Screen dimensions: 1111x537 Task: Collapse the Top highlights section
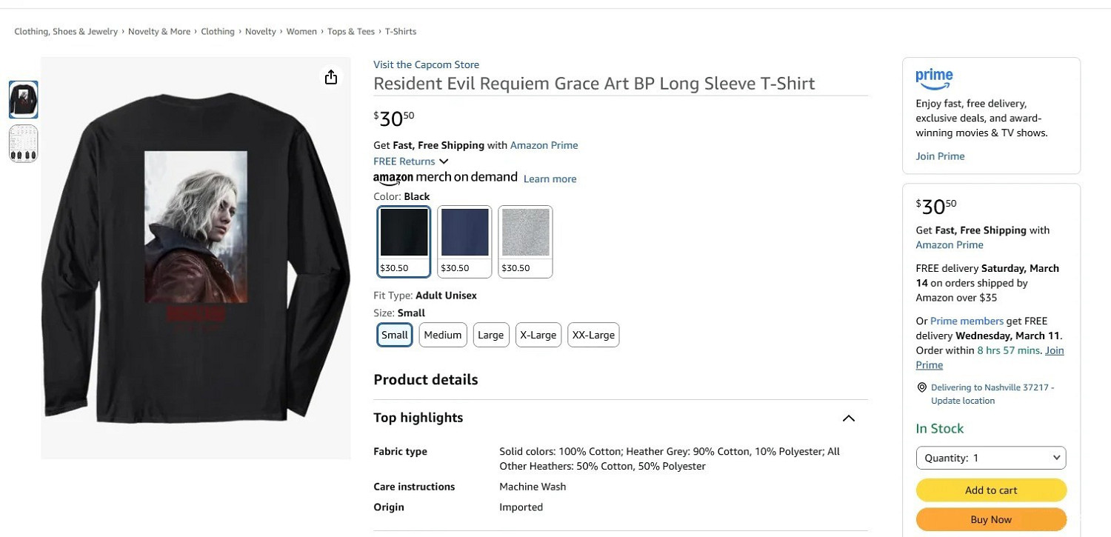[x=849, y=418]
